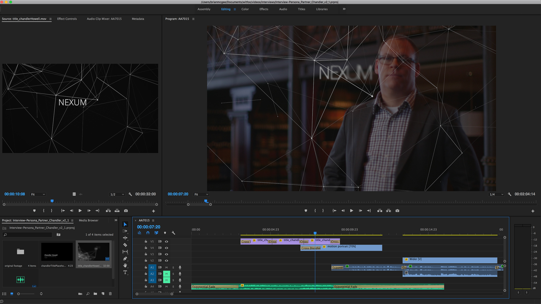The height and width of the screenshot is (304, 541).
Task: Click Extract button in Program monitor
Action: click(388, 211)
